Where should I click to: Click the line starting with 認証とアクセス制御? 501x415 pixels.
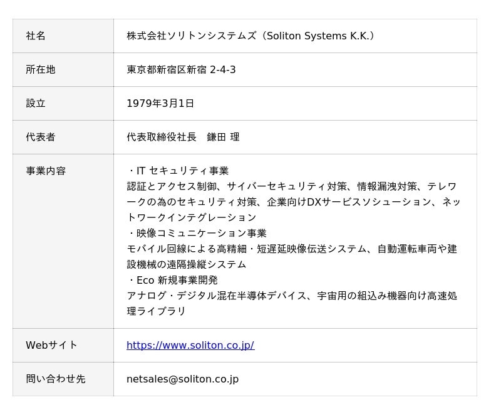click(x=291, y=186)
